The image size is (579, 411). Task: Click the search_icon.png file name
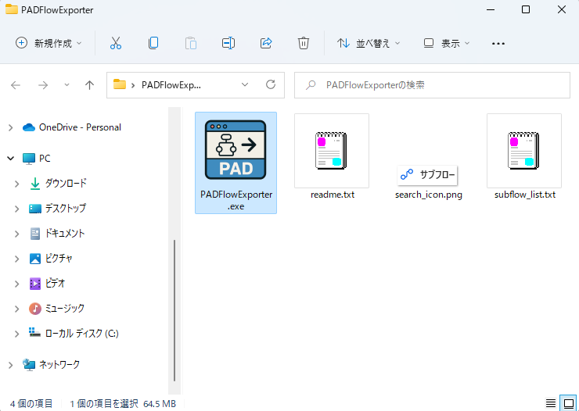pyautogui.click(x=428, y=195)
